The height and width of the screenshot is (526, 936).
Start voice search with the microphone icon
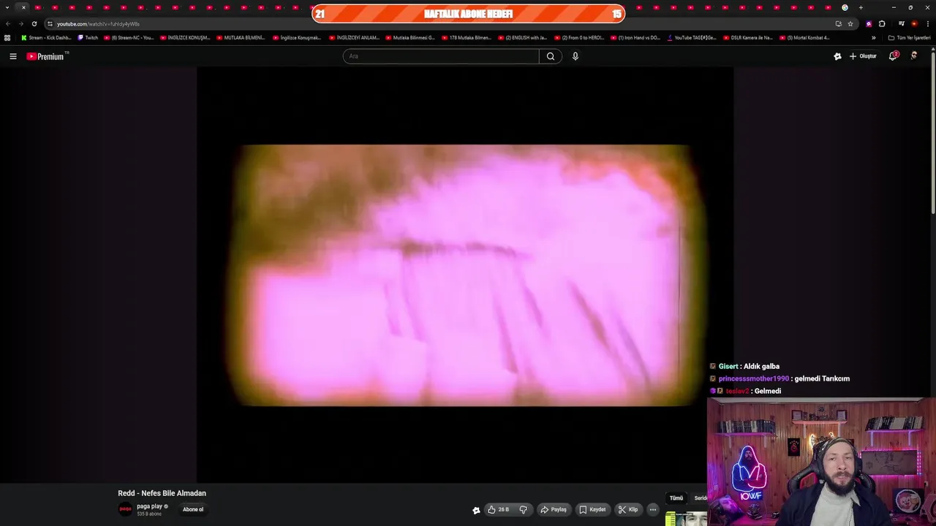point(575,56)
